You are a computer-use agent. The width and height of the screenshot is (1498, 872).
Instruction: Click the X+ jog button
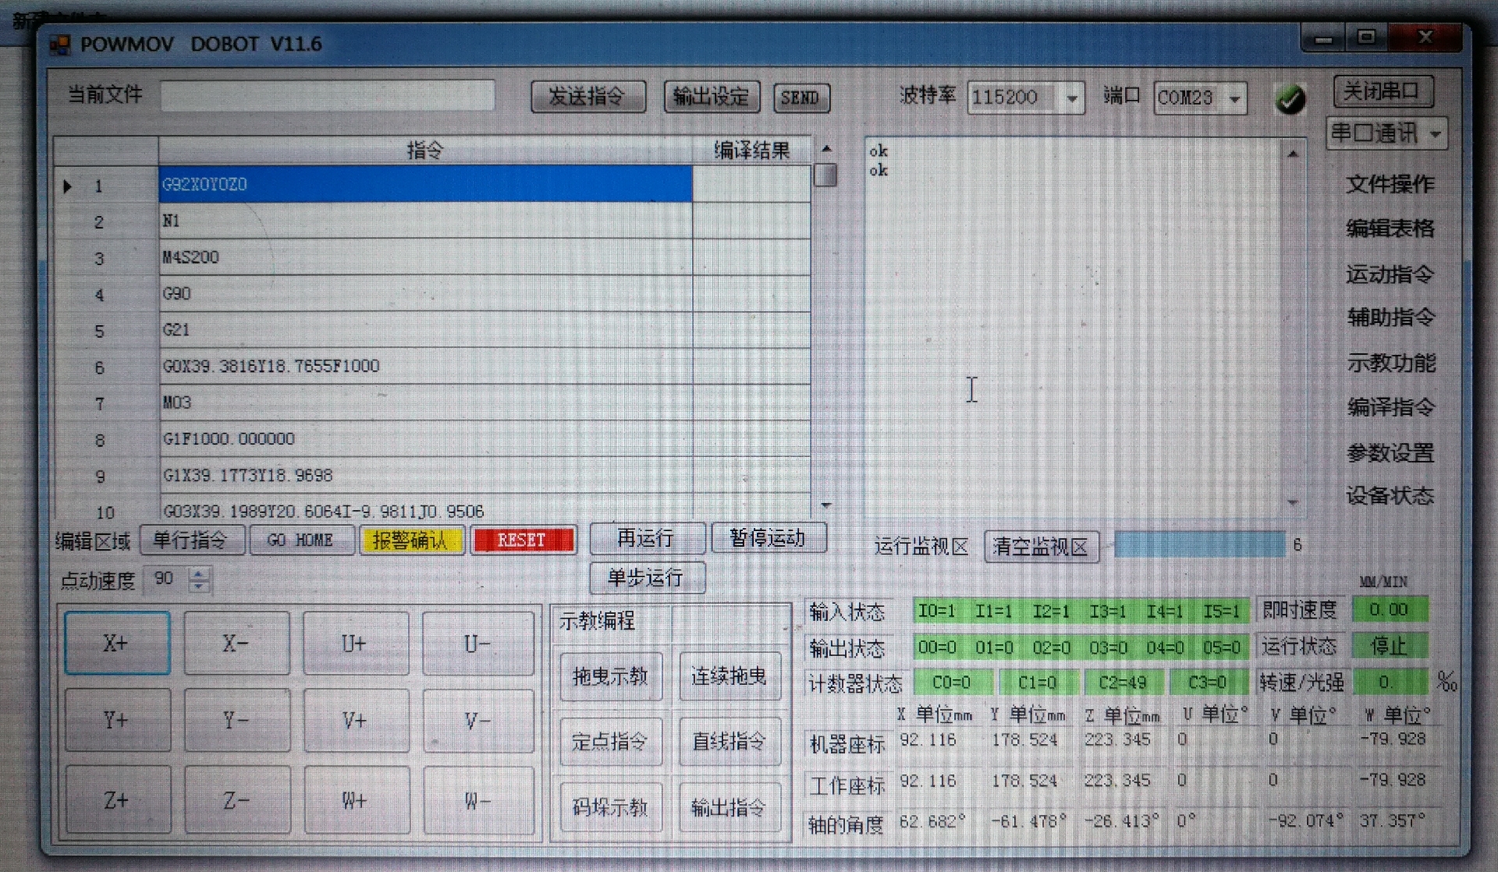tap(117, 643)
